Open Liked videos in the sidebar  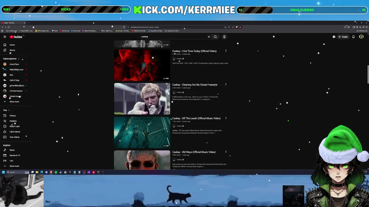(x=15, y=132)
